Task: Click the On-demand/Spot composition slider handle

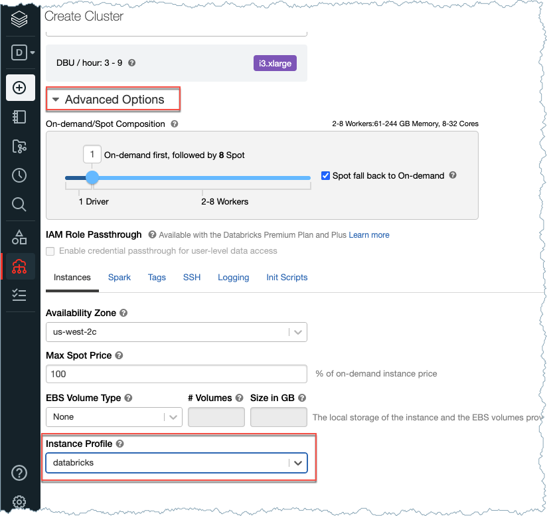Action: click(92, 178)
